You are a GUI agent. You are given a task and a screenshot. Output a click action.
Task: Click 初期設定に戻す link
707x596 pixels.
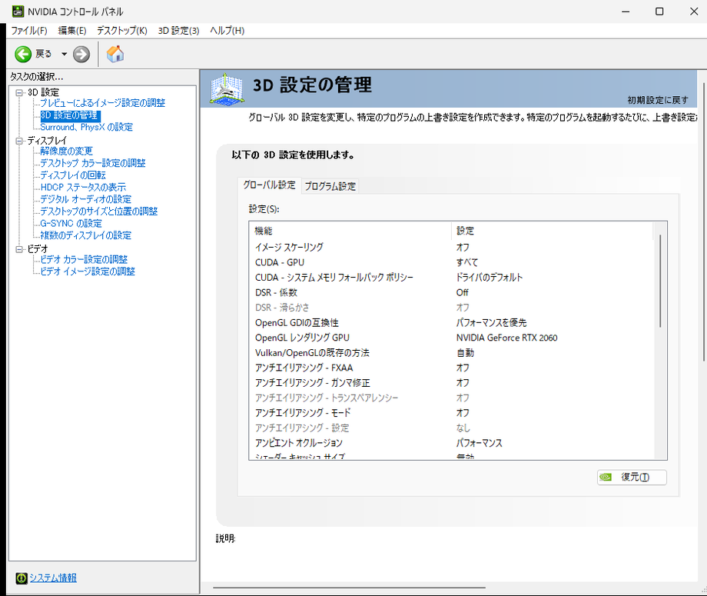(658, 100)
